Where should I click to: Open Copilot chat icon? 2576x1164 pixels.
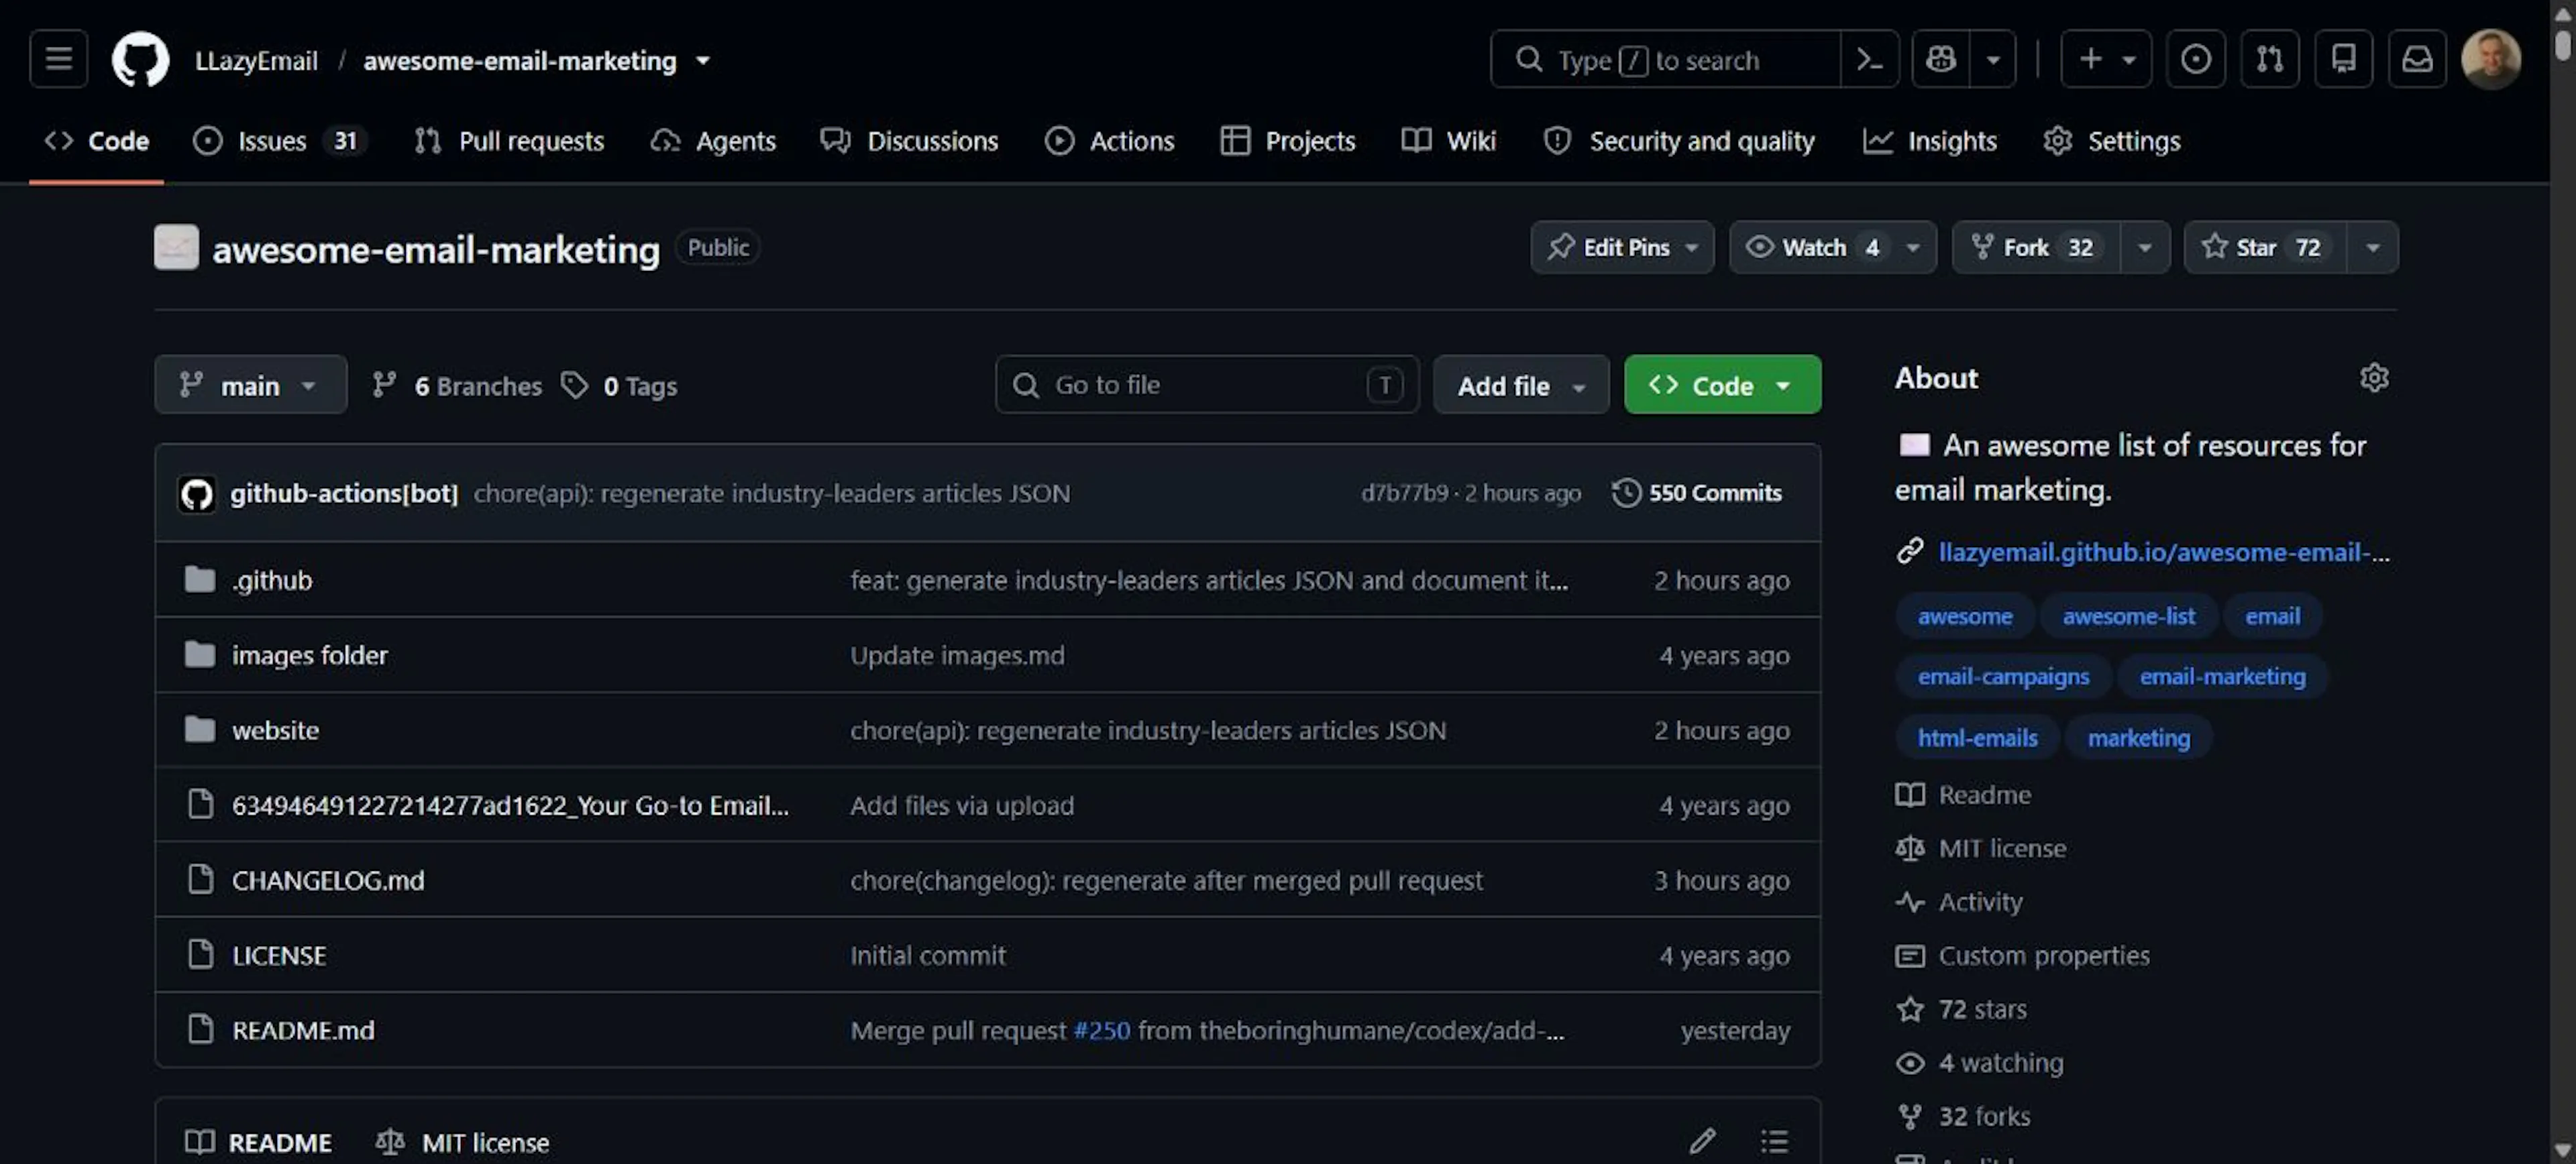coord(1941,59)
